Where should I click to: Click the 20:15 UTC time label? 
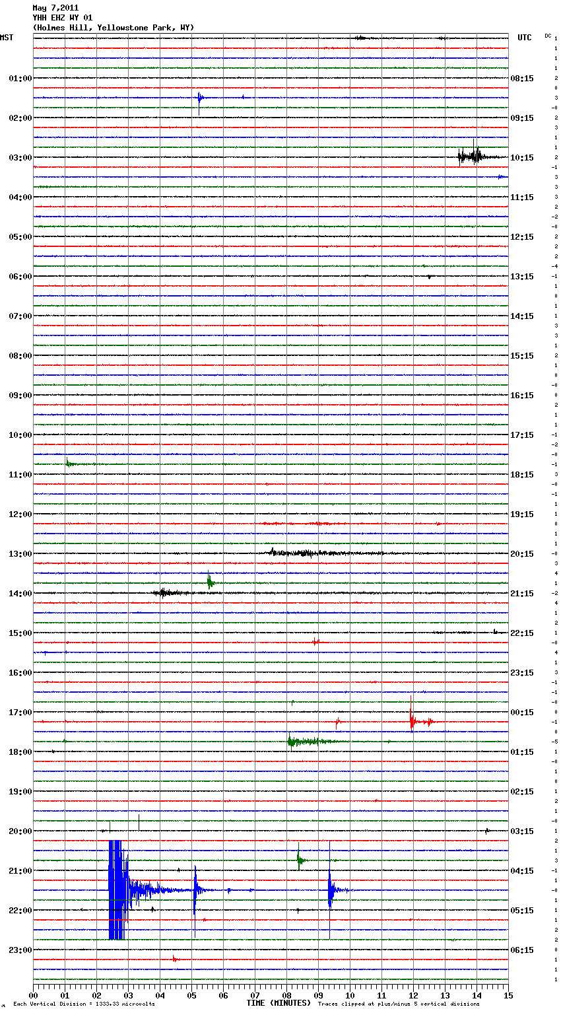[522, 554]
